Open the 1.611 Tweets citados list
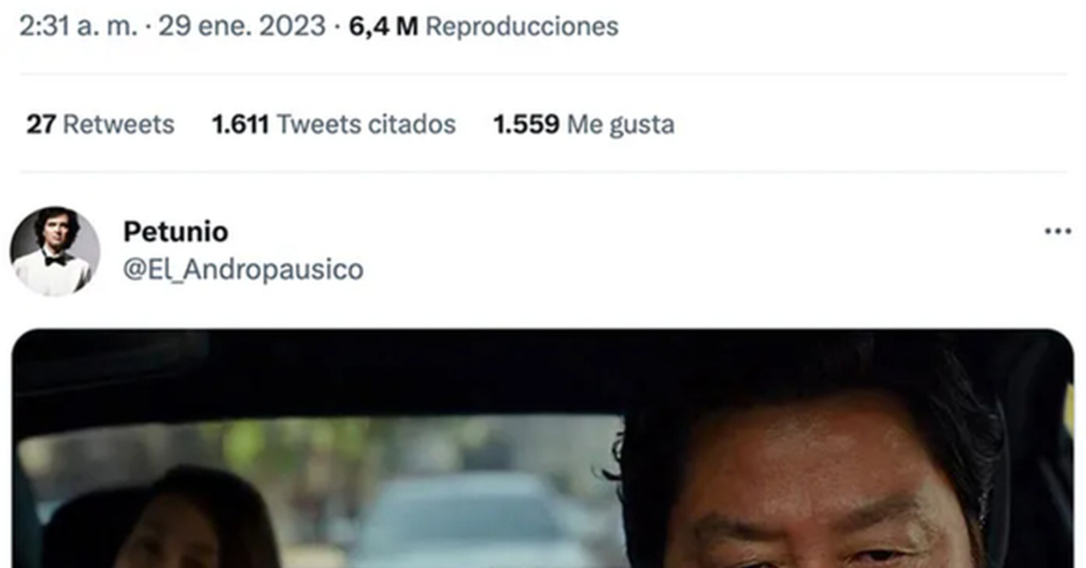This screenshot has height=568, width=1086. point(334,124)
